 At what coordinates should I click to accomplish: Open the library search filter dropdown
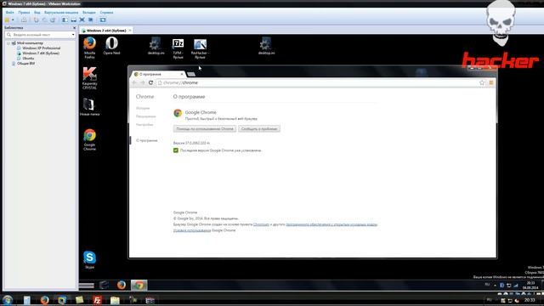[x=73, y=35]
